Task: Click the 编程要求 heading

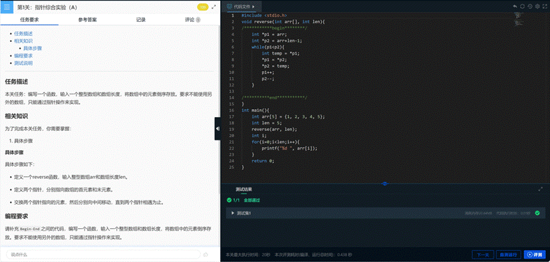Action: (17, 215)
